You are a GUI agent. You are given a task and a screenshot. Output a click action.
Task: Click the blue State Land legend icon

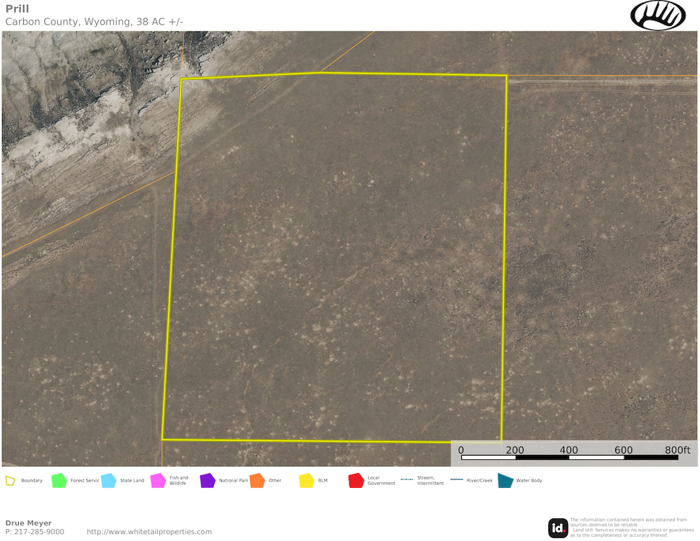coord(108,481)
